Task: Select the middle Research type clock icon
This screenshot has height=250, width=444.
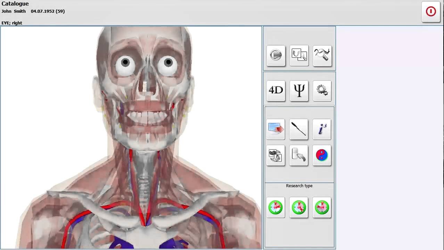Action: pyautogui.click(x=299, y=207)
